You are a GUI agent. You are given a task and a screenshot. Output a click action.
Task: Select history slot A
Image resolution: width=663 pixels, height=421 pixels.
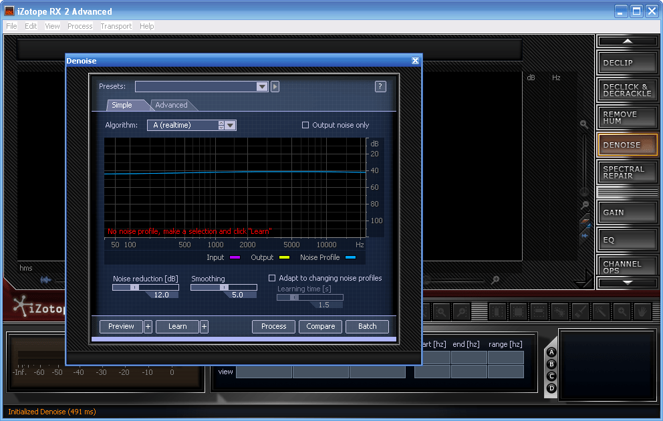coord(551,352)
